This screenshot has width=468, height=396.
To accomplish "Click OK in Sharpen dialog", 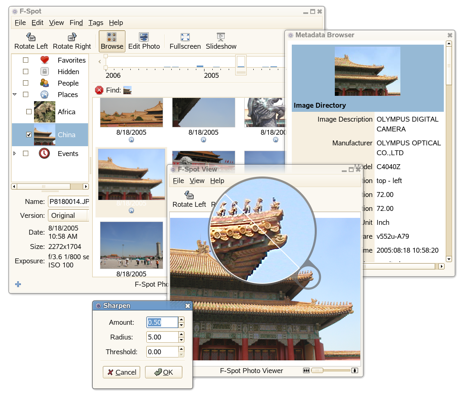I will [164, 372].
